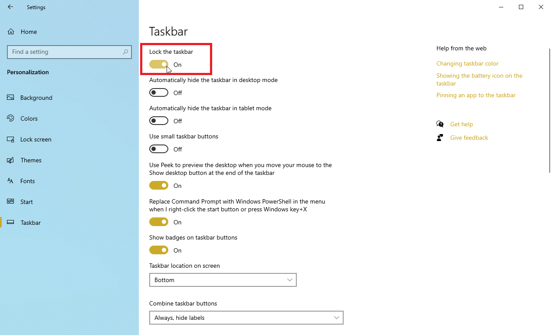Click the search magnifier icon
This screenshot has height=335, width=551.
pyautogui.click(x=125, y=52)
